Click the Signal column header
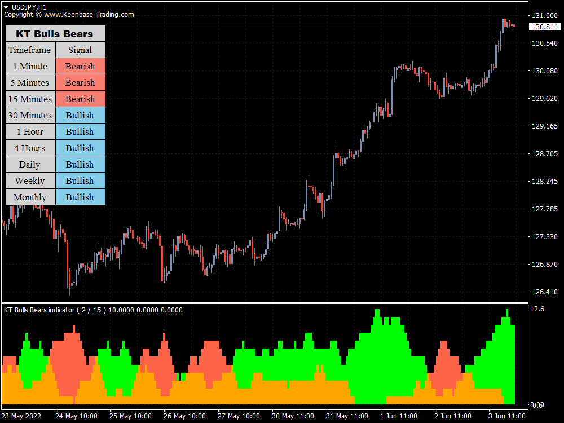Screen dimensions: 564x423 click(81, 50)
